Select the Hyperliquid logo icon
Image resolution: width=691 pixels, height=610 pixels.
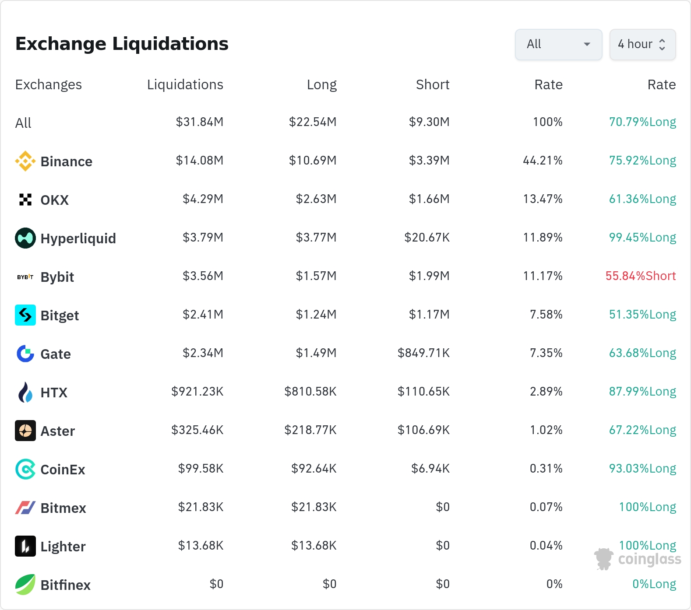tap(25, 238)
